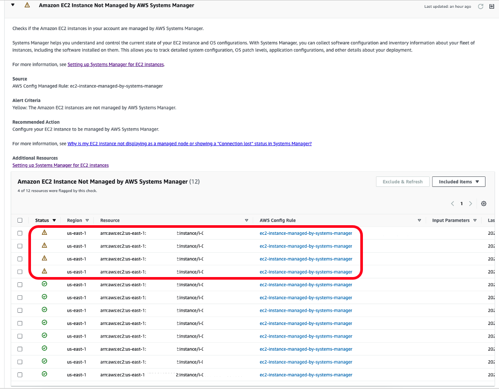This screenshot has width=499, height=389.
Task: Check the box for the first green OK-status row
Action: (20, 285)
